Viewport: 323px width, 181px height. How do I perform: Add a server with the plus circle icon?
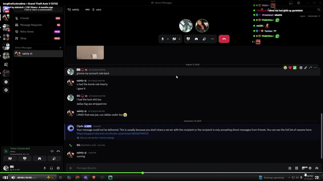pyautogui.click(x=6, y=82)
